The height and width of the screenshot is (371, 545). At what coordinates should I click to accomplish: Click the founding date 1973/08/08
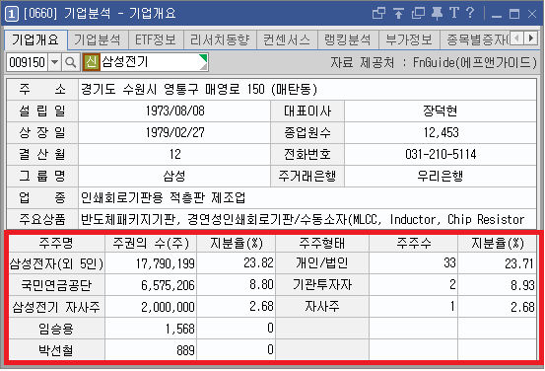pyautogui.click(x=174, y=111)
